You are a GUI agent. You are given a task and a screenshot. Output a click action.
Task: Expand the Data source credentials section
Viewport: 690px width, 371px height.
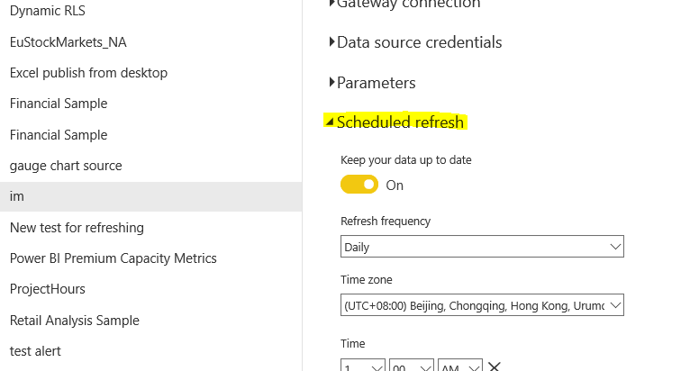click(415, 42)
